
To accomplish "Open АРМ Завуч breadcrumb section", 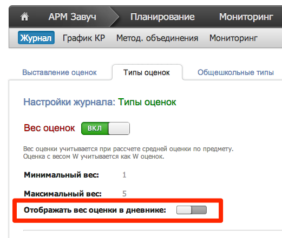I will pyautogui.click(x=72, y=17).
